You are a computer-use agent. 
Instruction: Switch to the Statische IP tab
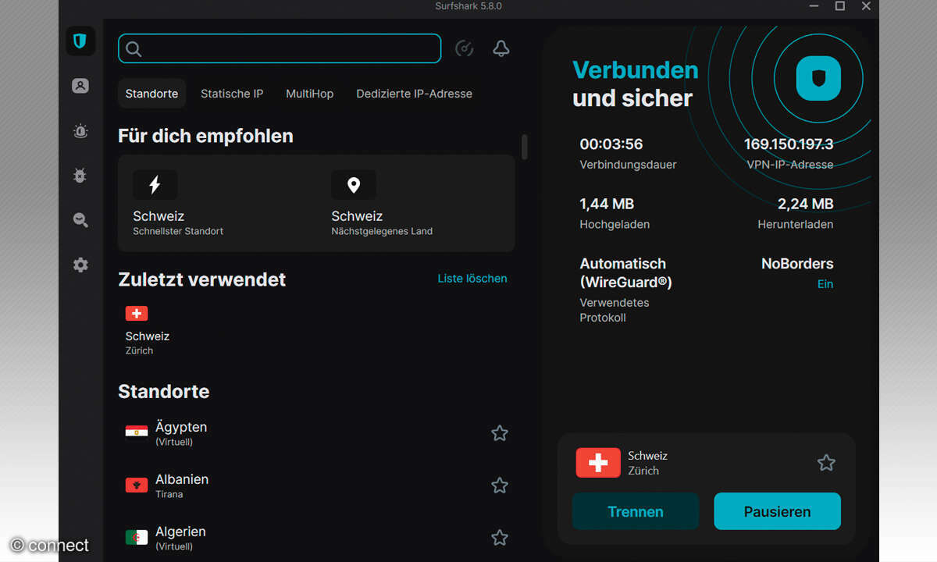click(x=232, y=94)
